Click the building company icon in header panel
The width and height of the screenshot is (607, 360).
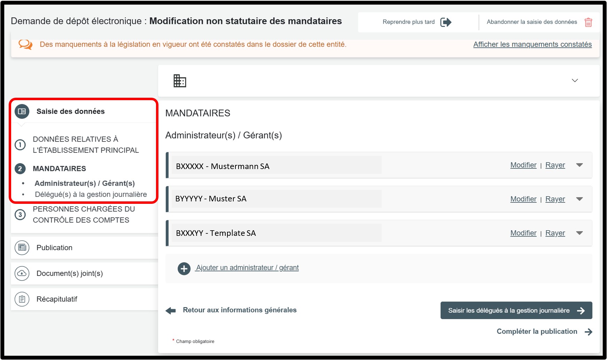(180, 81)
